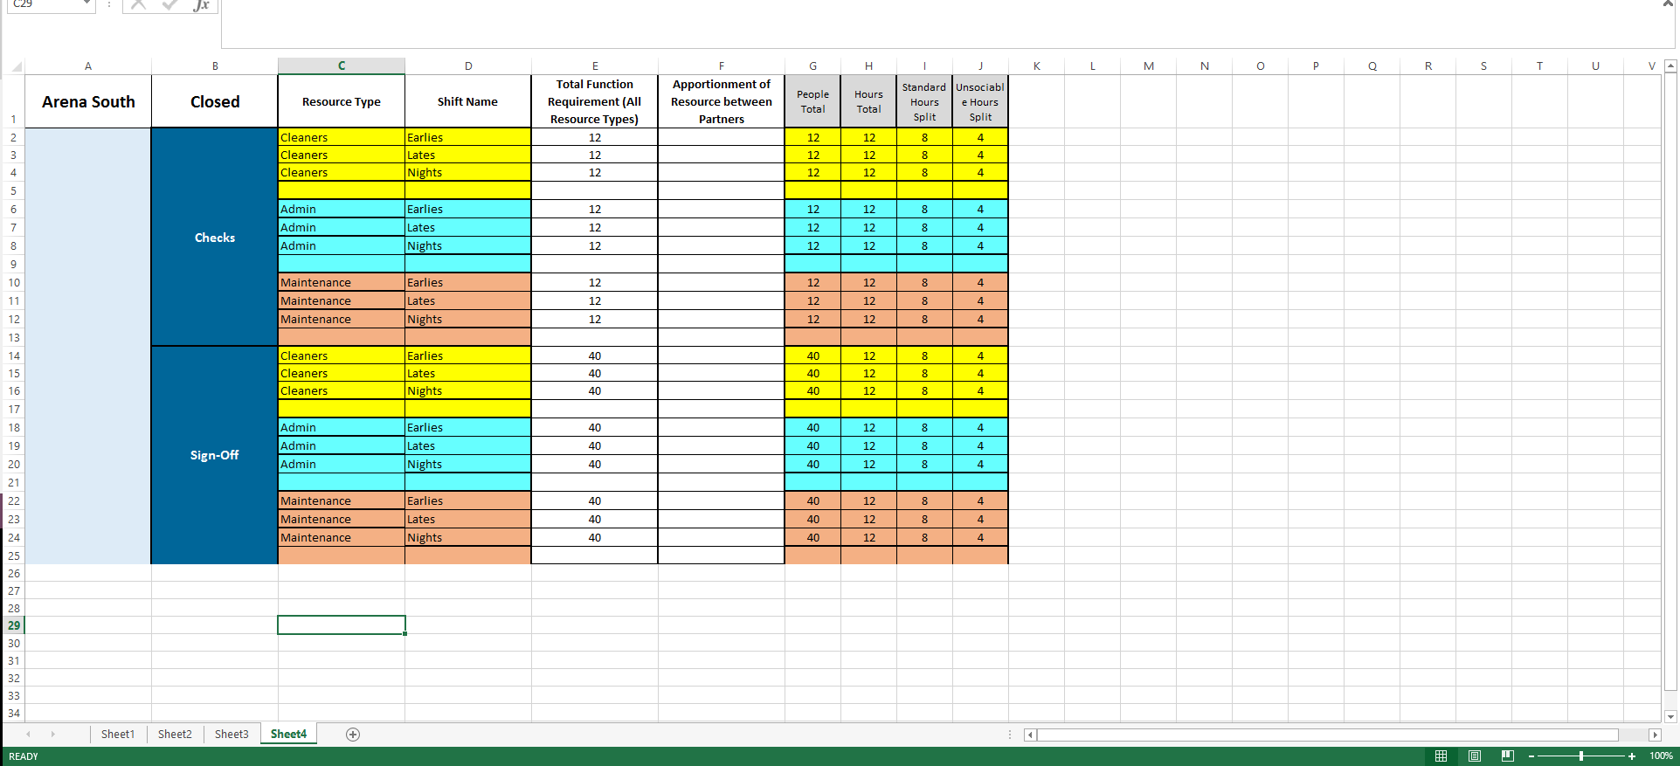This screenshot has width=1680, height=766.
Task: Click the horizontal scrollbar right arrow
Action: pos(1655,735)
